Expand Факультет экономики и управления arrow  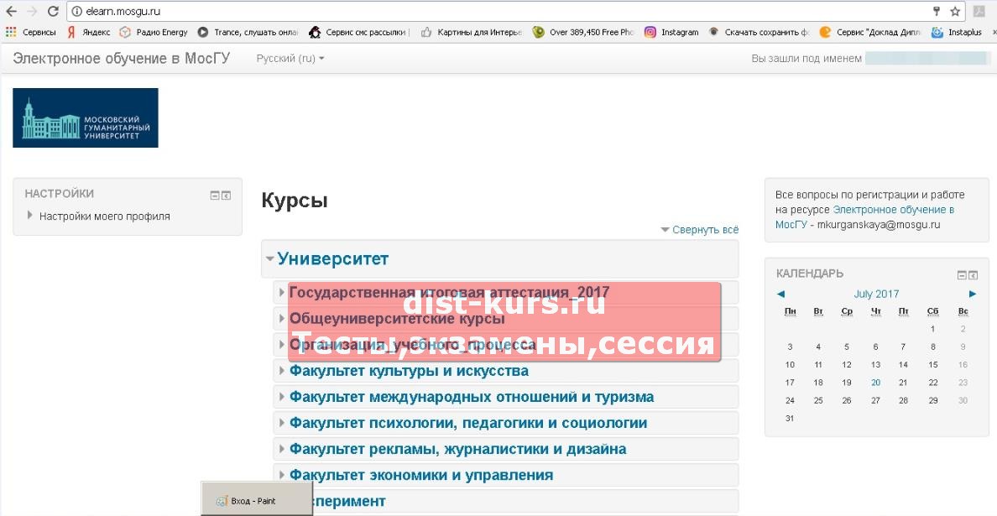pyautogui.click(x=282, y=475)
